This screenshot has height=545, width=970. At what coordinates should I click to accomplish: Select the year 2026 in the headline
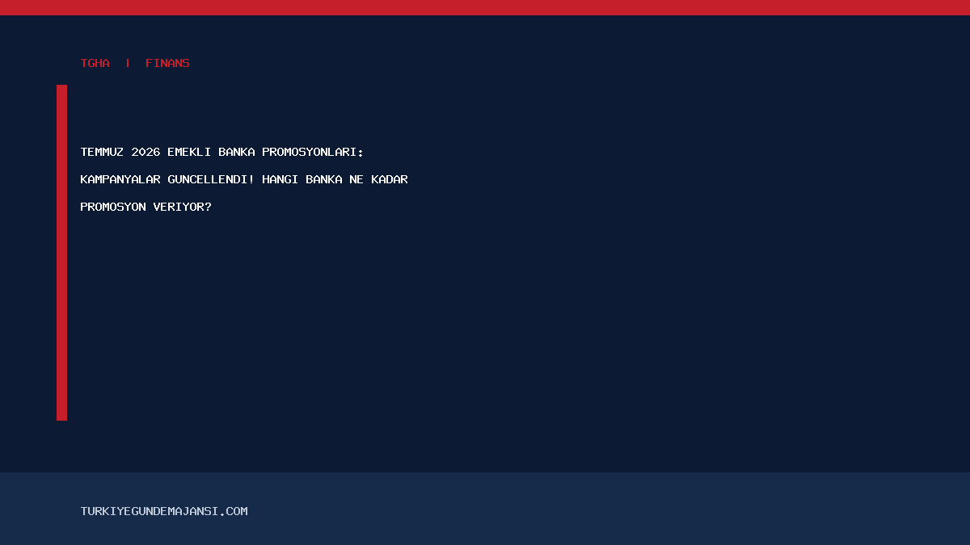[x=145, y=152]
